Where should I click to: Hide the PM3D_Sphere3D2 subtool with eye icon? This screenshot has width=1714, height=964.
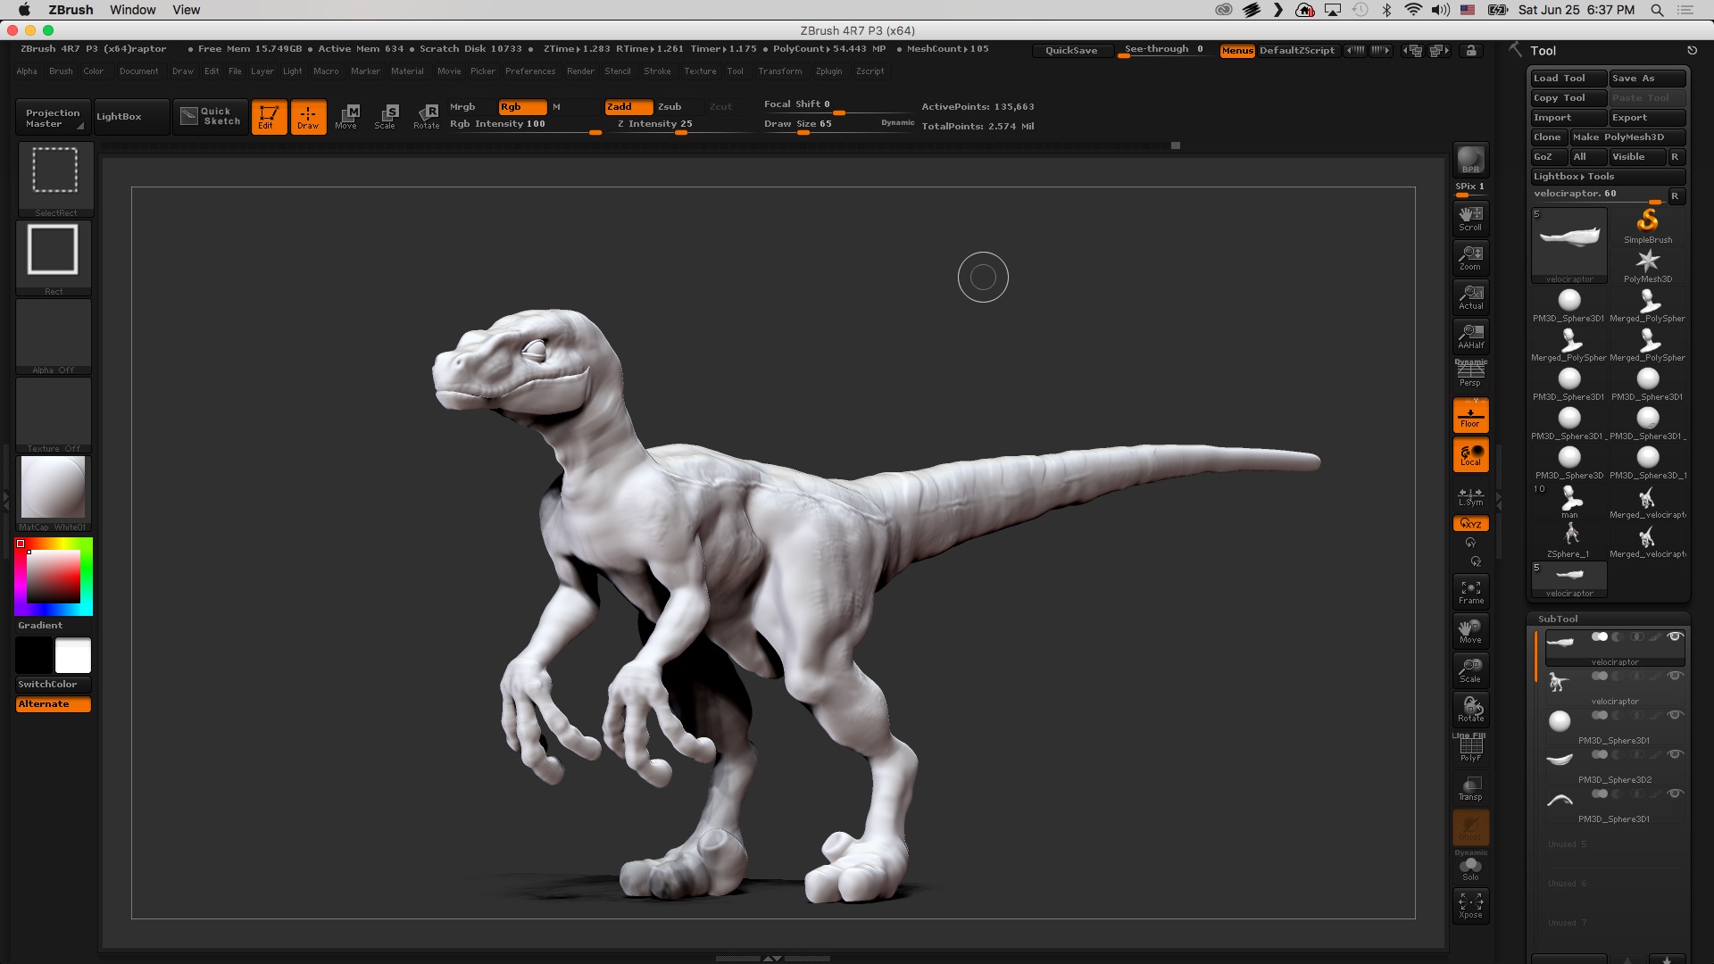pyautogui.click(x=1676, y=754)
